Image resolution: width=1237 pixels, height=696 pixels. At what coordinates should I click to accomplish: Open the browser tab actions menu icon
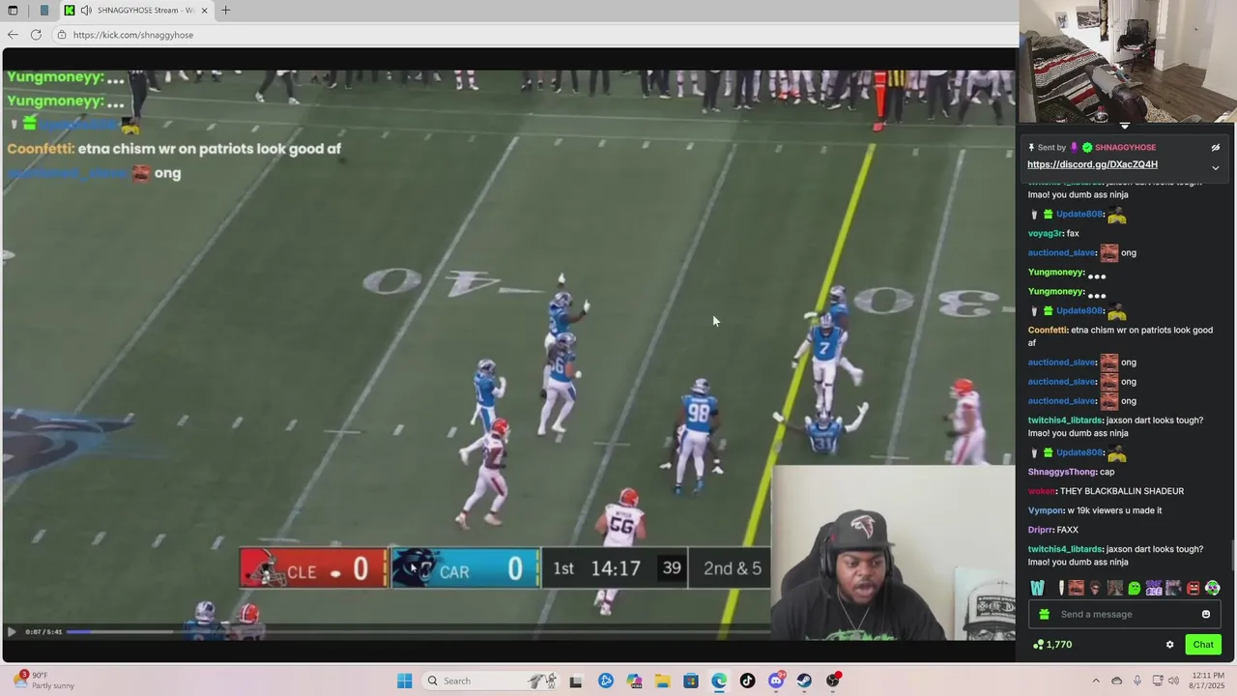pyautogui.click(x=13, y=11)
